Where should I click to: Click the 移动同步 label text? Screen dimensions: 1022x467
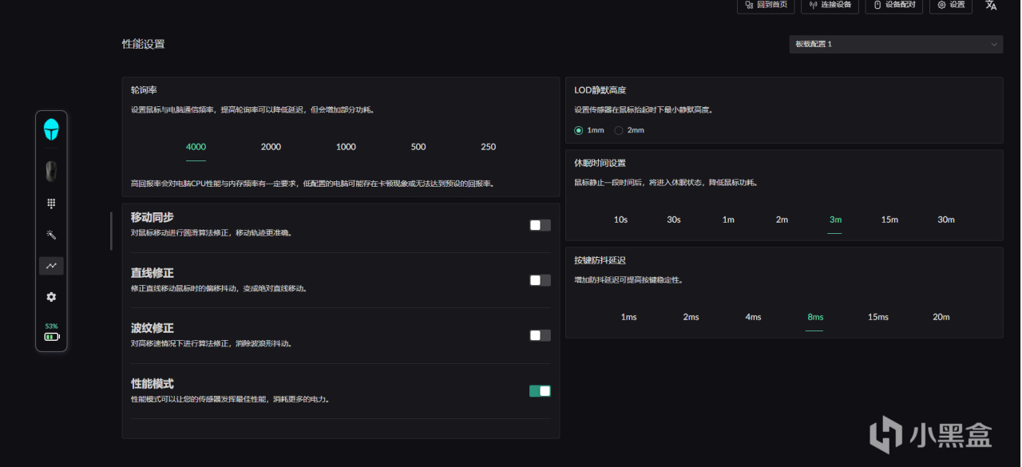click(152, 217)
